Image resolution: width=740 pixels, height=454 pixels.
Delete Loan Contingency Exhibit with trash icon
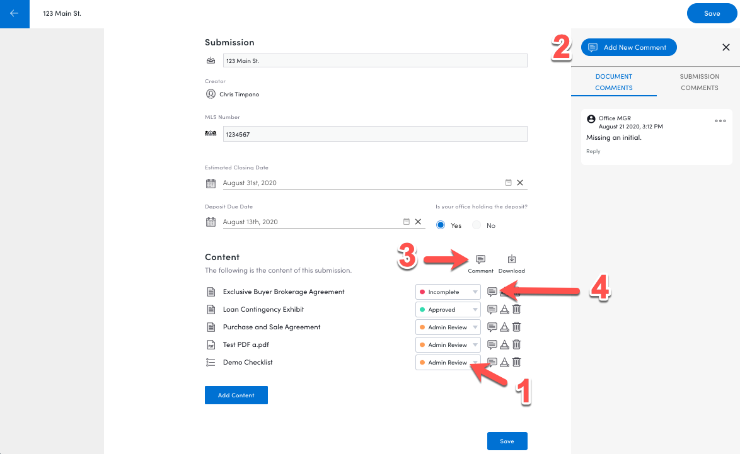[x=517, y=309]
